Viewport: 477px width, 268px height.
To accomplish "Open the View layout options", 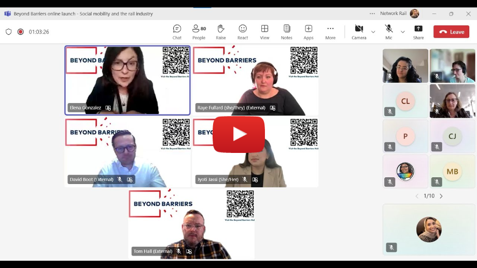I will [x=264, y=32].
